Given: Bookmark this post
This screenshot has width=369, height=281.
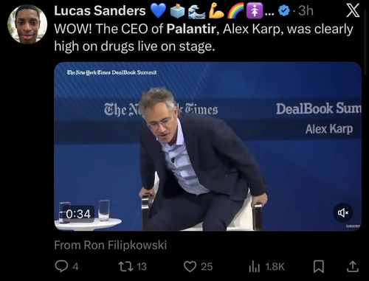Looking at the screenshot, I should pyautogui.click(x=319, y=267).
